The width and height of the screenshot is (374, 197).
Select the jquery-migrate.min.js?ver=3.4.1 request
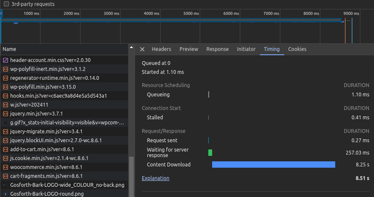64,132
